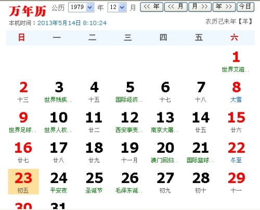Select highlighted December 23 (初五)

coord(23,181)
